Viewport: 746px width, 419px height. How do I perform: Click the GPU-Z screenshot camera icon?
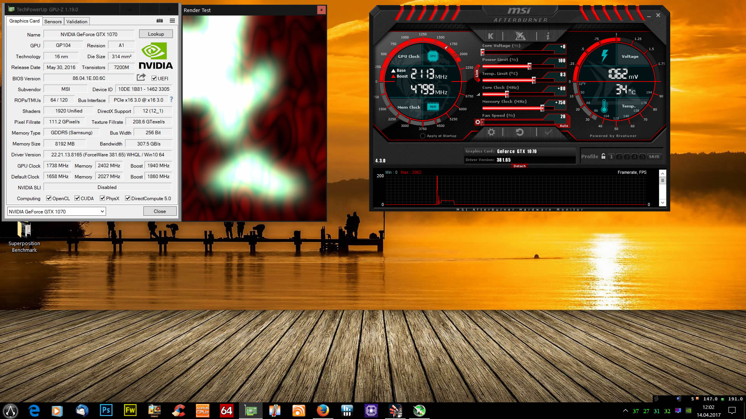(160, 21)
